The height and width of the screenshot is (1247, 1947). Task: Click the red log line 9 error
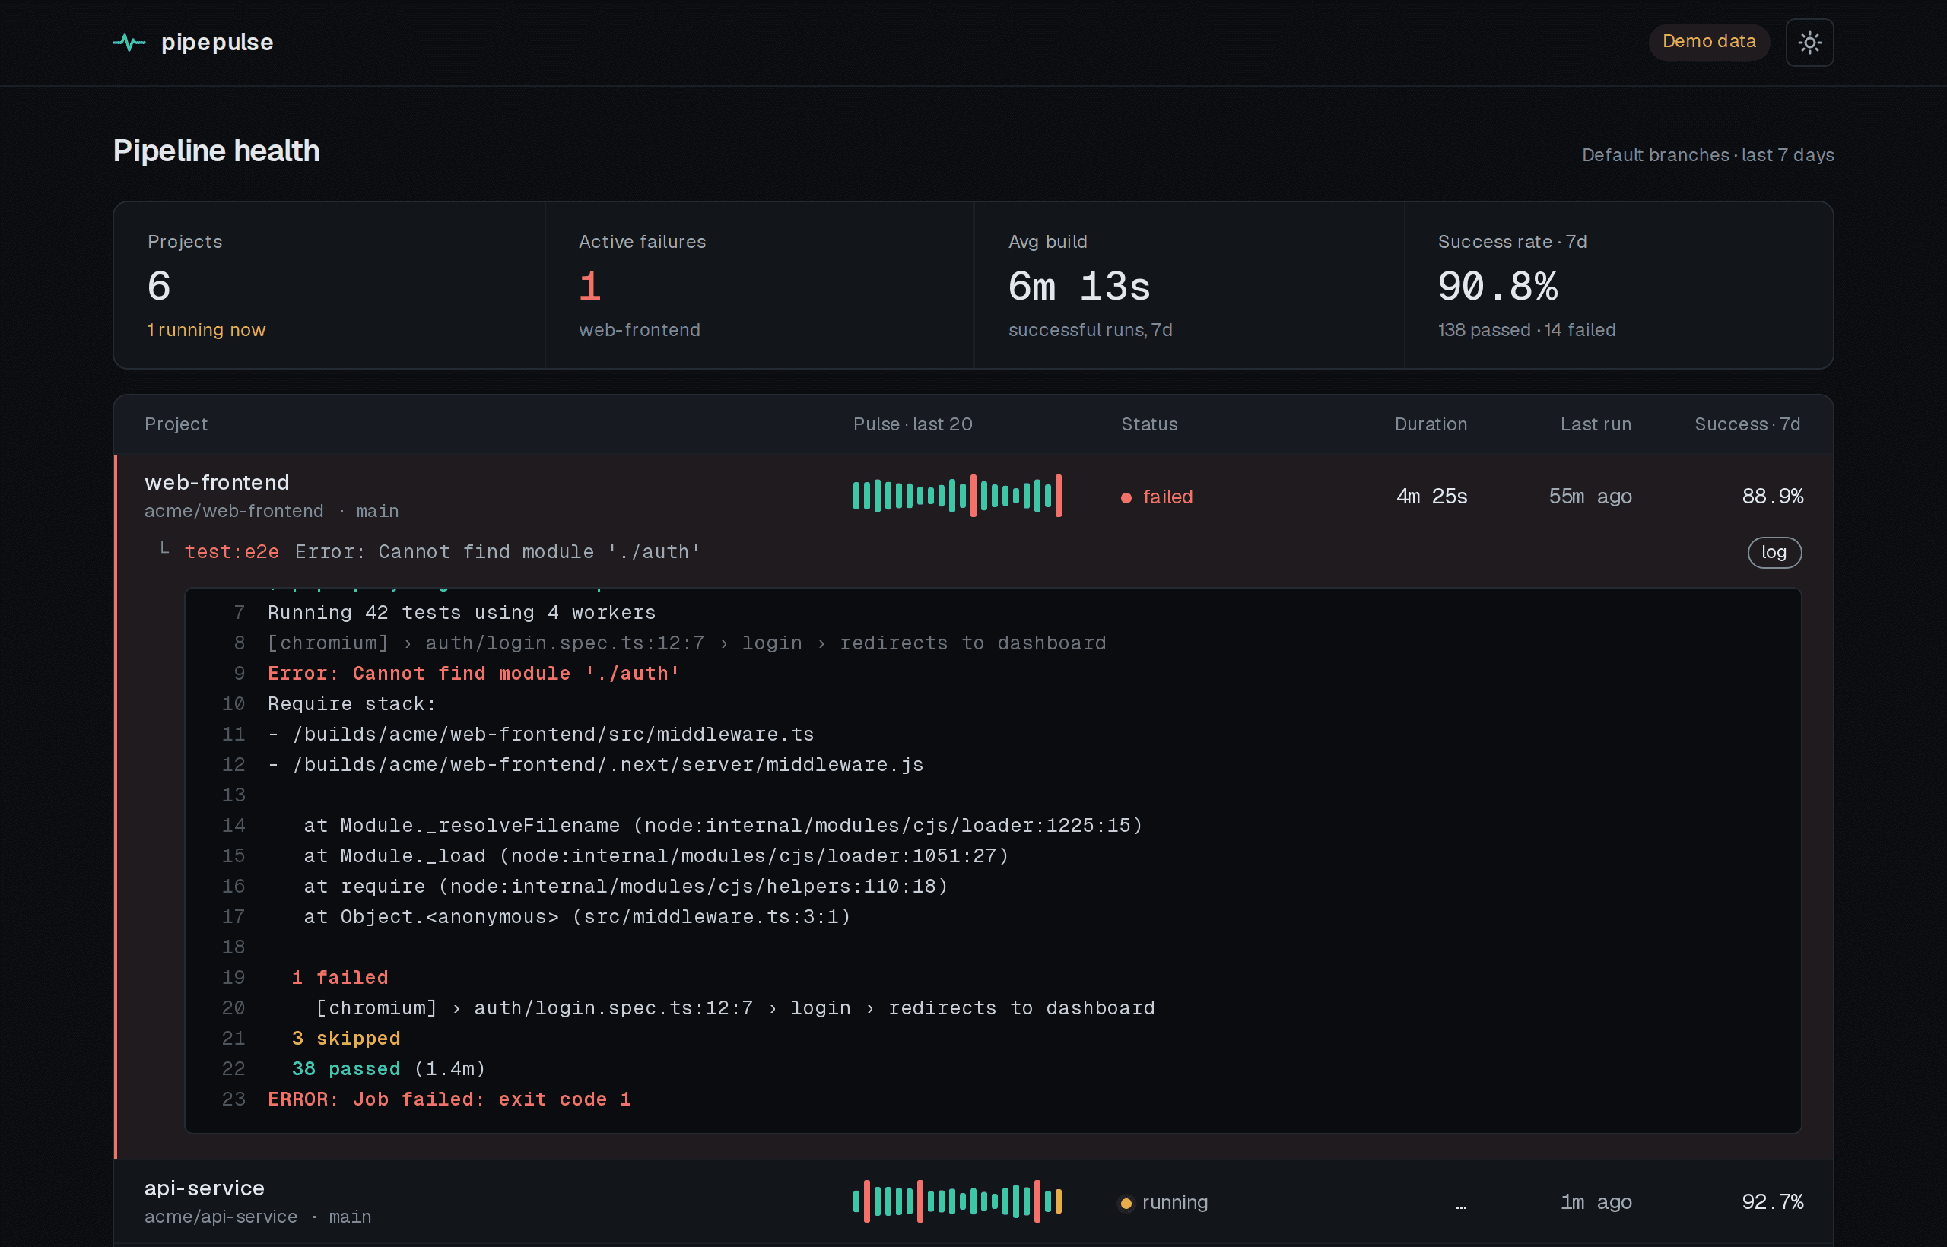tap(474, 674)
